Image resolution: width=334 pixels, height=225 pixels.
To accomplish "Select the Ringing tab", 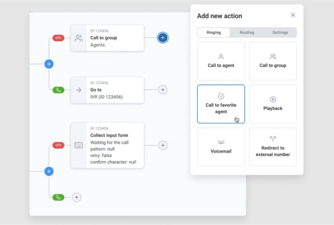I will point(214,33).
